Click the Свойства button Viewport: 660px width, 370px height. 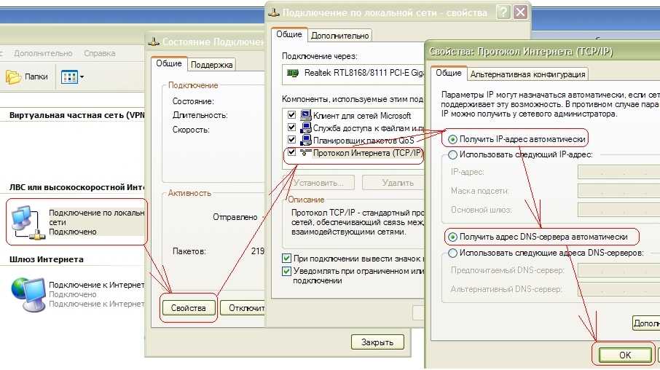coord(189,307)
